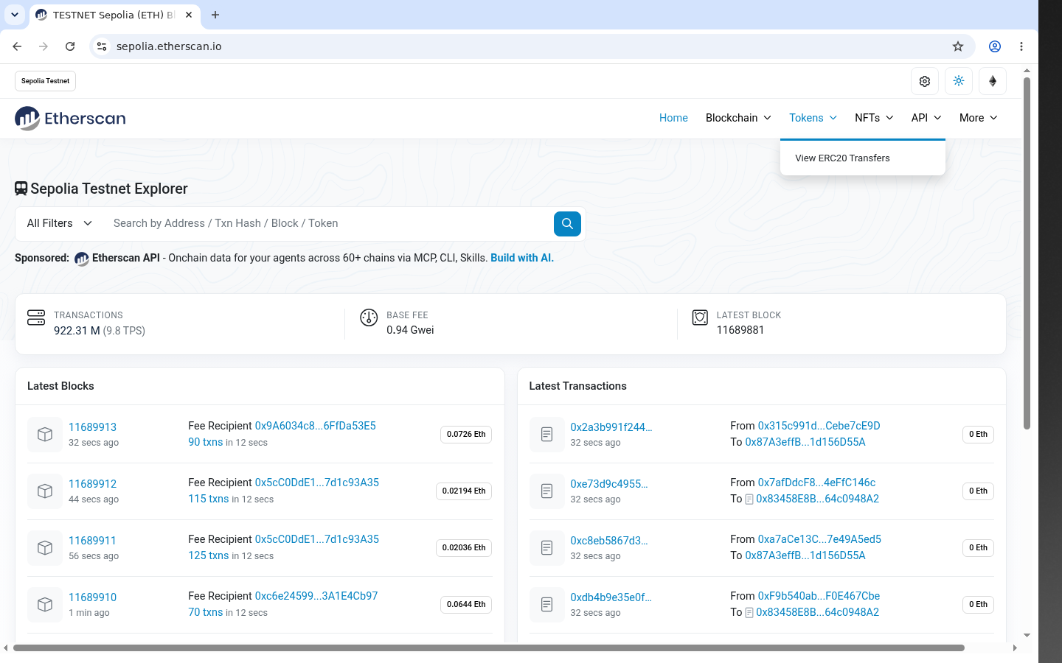The width and height of the screenshot is (1062, 663).
Task: Click the block cube icon for 11689911
Action: click(45, 548)
